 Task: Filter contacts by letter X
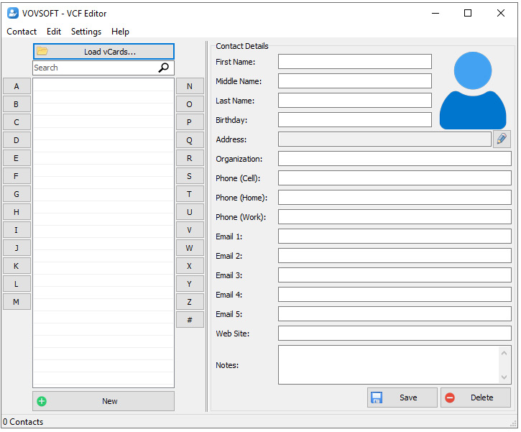[x=190, y=266]
